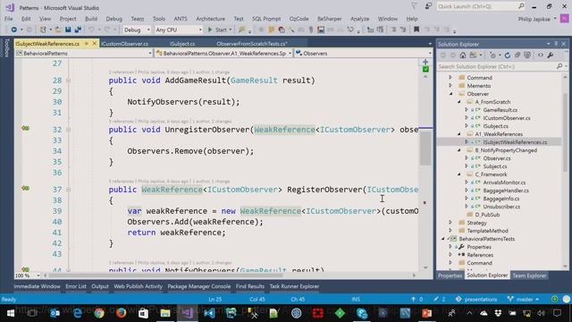Click the Open File folder icon in toolbar
The height and width of the screenshot is (322, 572).
coord(58,30)
